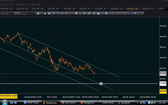This screenshot has height=105, width=168.
Task: Click the grey diagonal icon after the copy-image icon
Action: [x=102, y=13]
